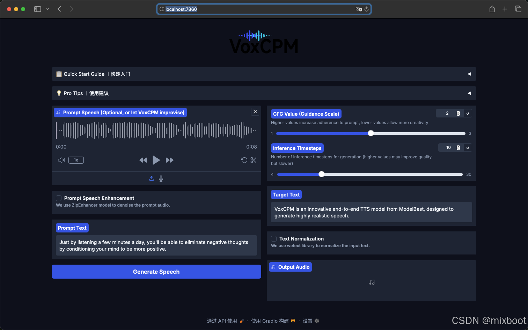Click the 0:08 duration text
This screenshot has height=330, width=528.
pos(251,147)
